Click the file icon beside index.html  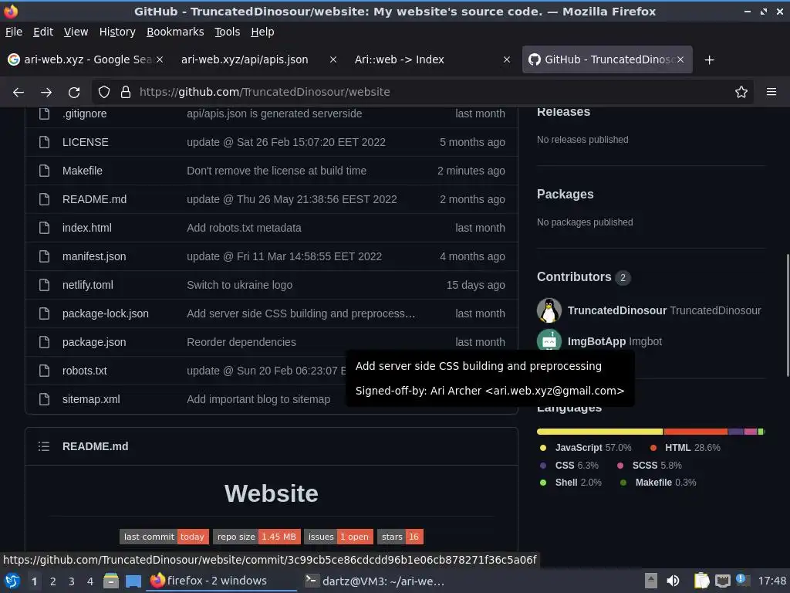tap(44, 228)
